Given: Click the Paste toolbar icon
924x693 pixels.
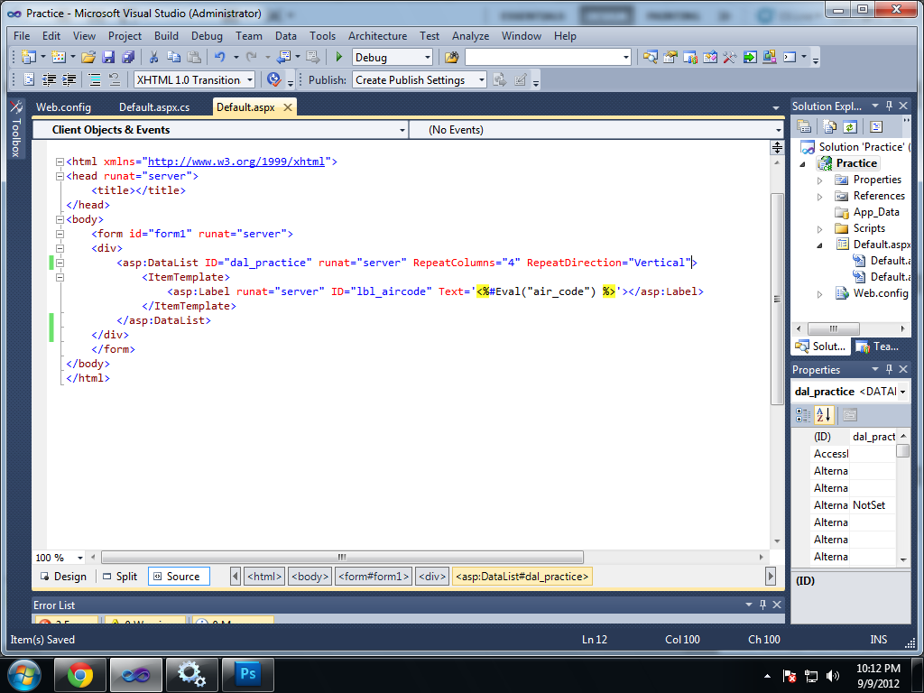Looking at the screenshot, I should [x=194, y=57].
